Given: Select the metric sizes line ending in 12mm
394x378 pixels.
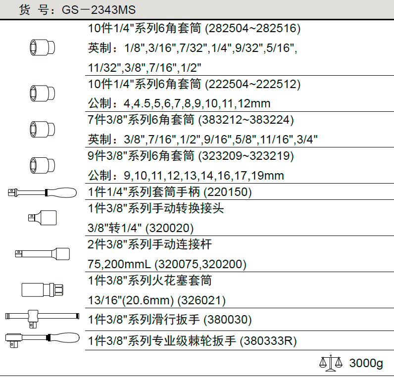Looking at the screenshot, I should (x=179, y=104).
